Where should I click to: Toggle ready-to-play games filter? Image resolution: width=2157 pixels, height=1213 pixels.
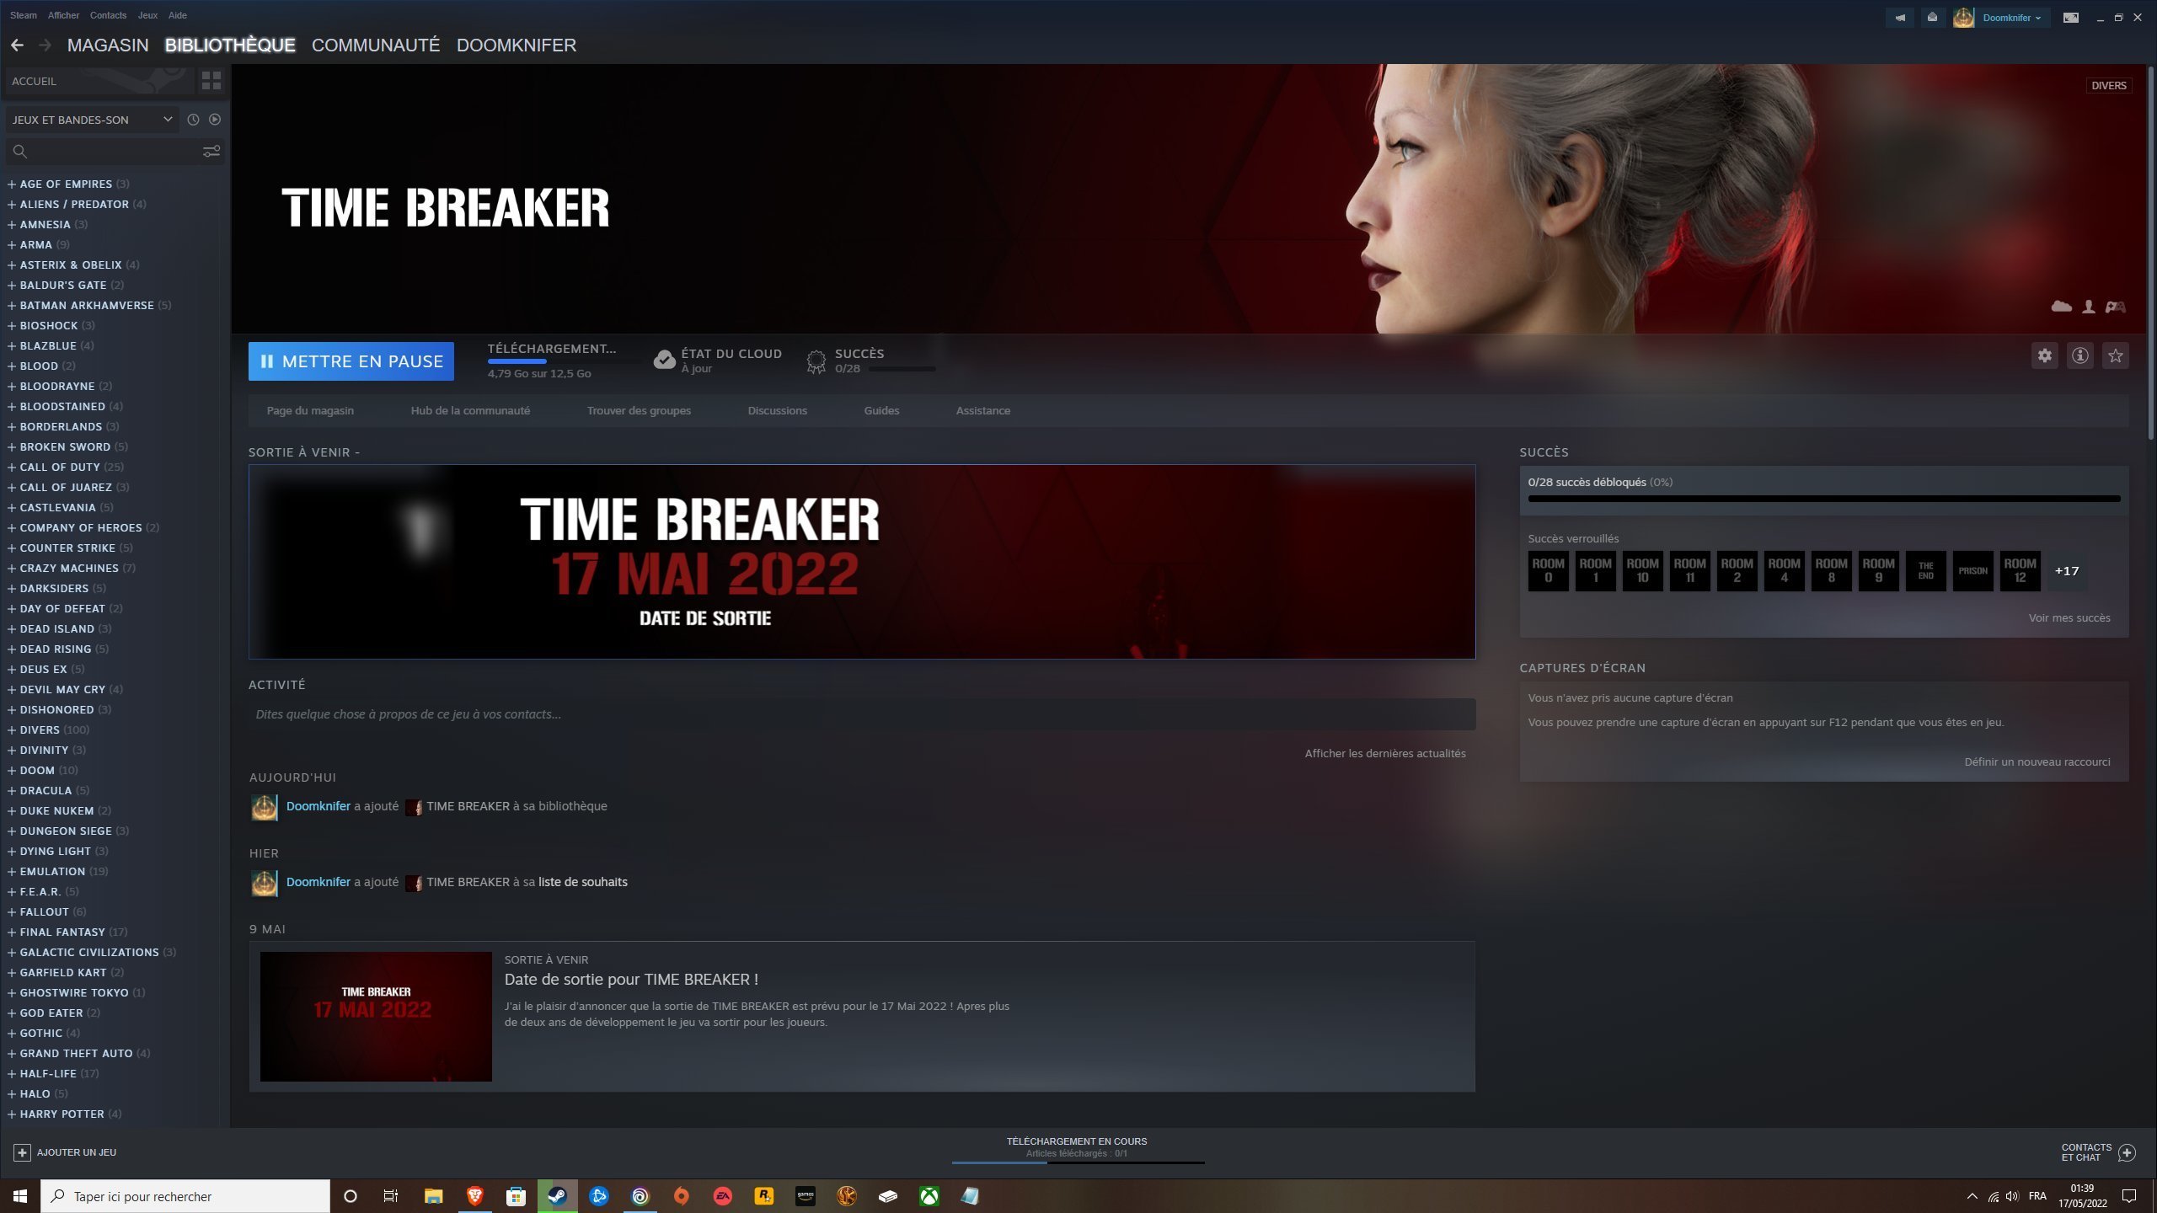click(x=215, y=120)
